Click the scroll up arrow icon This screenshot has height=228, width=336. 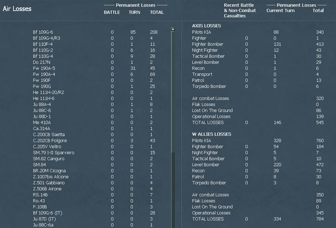pos(173,29)
